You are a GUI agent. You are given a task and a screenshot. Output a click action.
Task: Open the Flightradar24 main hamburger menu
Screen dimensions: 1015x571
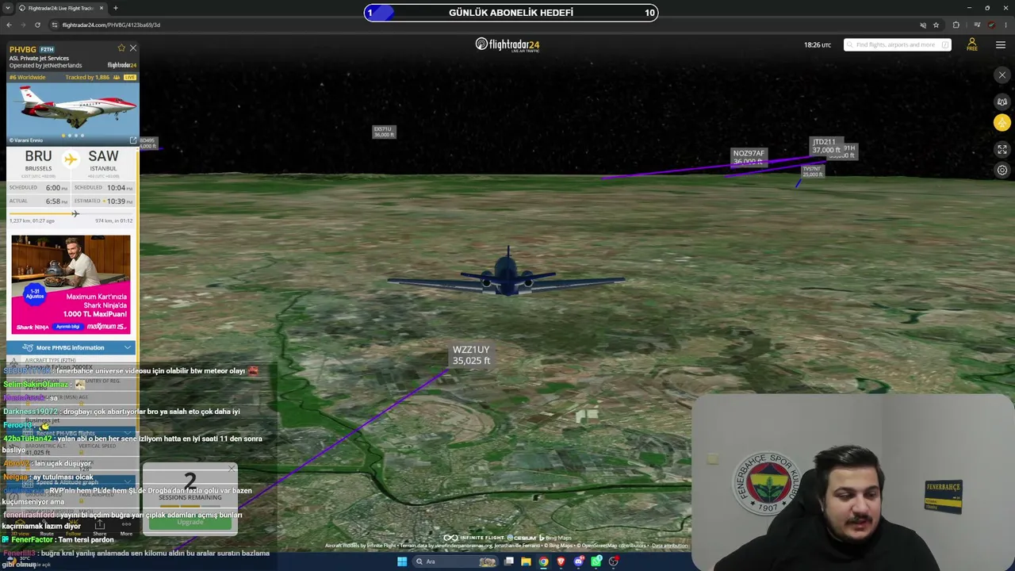pyautogui.click(x=1001, y=45)
